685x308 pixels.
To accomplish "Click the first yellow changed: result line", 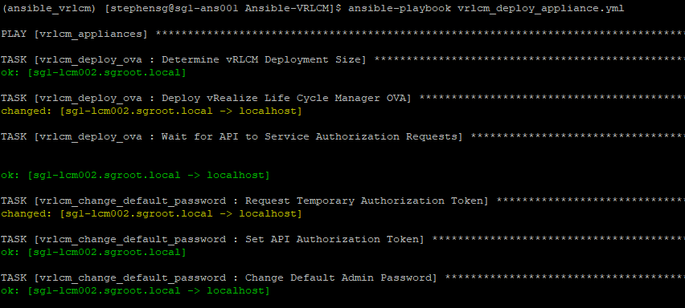I will pos(151,111).
